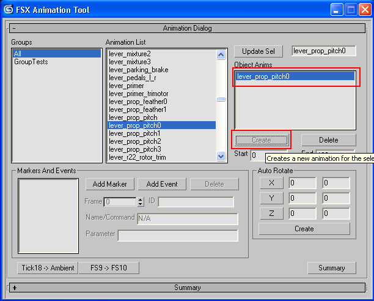The height and width of the screenshot is (301, 374).
Task: Click the ID input field
Action: [x=196, y=202]
